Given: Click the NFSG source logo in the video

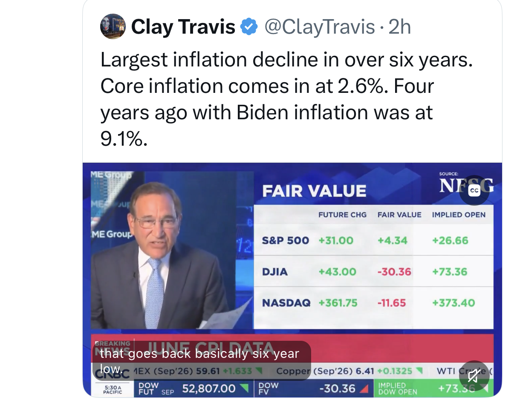Looking at the screenshot, I should 466,186.
